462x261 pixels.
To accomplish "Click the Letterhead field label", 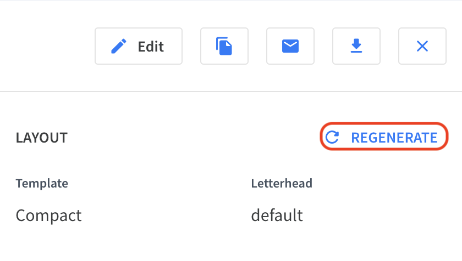I will point(282,183).
